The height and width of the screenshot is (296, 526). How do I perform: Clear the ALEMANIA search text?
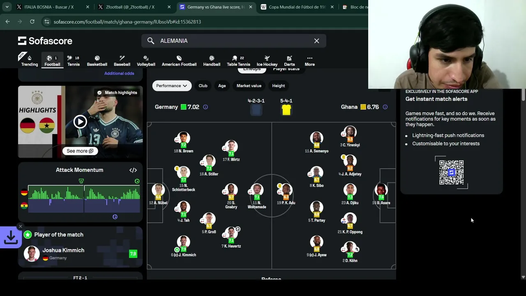[x=316, y=41]
